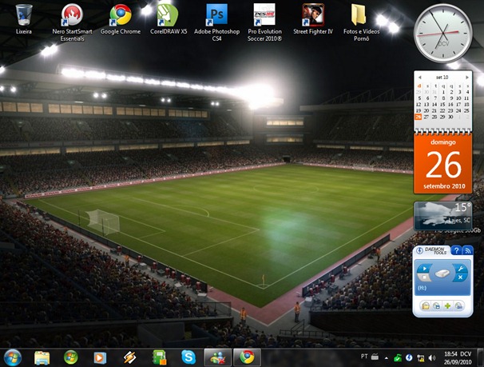Open Windows Explorer from taskbar

(42, 357)
